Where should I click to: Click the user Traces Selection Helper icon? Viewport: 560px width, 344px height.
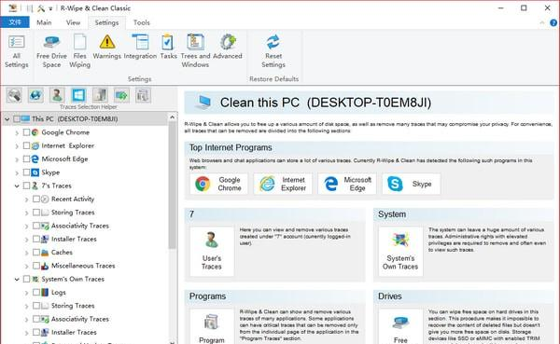tap(57, 95)
